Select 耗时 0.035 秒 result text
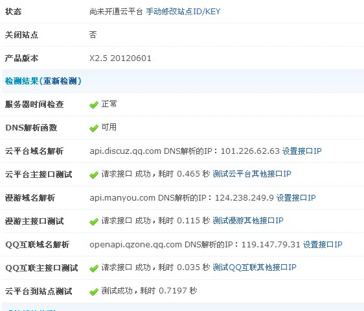The height and width of the screenshot is (311, 364). (x=184, y=267)
